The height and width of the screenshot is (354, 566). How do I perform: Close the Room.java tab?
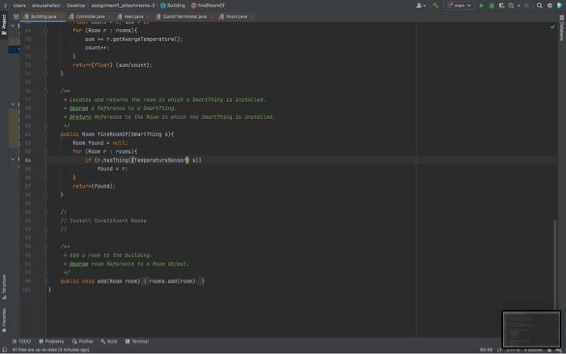pos(251,17)
